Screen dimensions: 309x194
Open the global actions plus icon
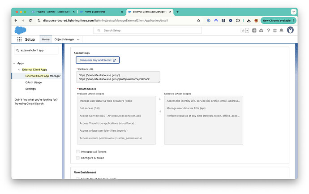[254, 30]
